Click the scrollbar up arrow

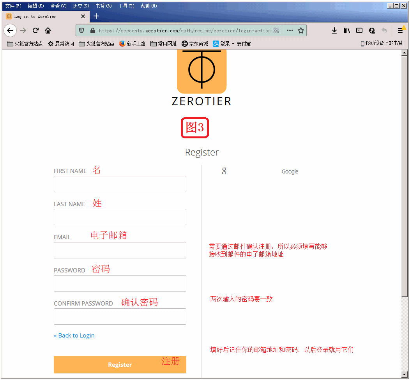[x=404, y=53]
